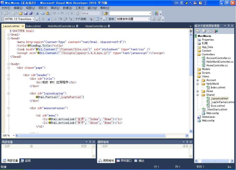This screenshot has width=236, height=170.
Task: Switch to the 即时窗口 tab
Action: tap(124, 161)
